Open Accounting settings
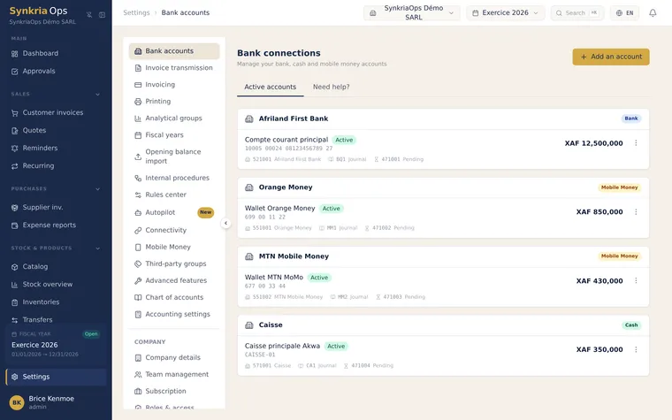Image resolution: width=672 pixels, height=420 pixels. [x=174, y=314]
